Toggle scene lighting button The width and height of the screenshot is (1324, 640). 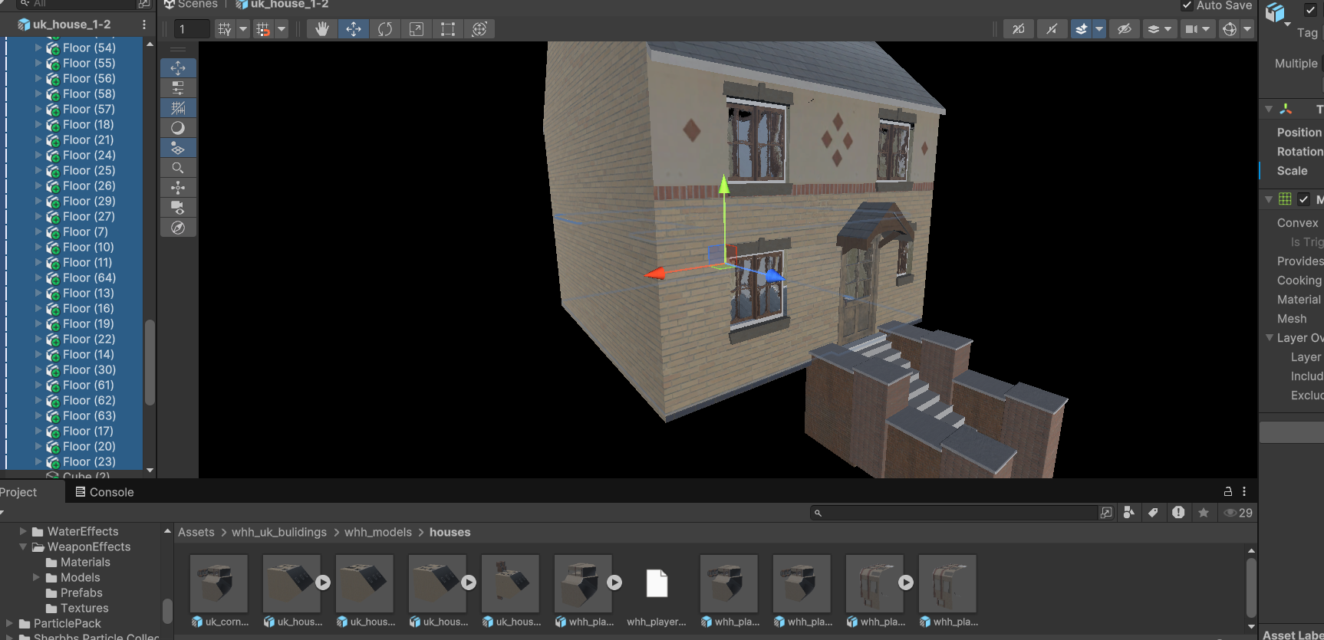(1052, 29)
